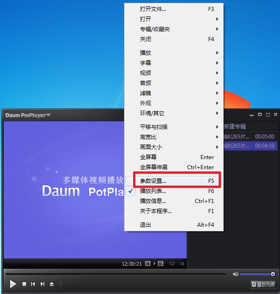Open Daum PotPlayer title dropdown menu
Viewport: 280px width, 294px height.
[x=28, y=115]
